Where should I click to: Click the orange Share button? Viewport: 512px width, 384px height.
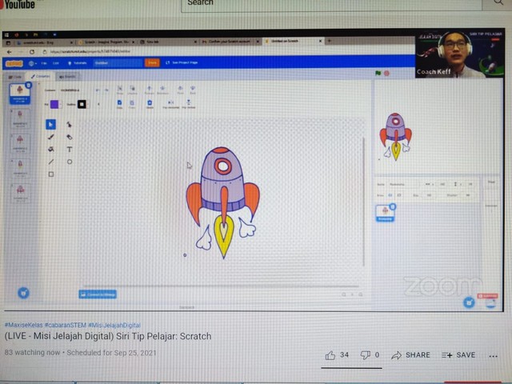coord(151,62)
